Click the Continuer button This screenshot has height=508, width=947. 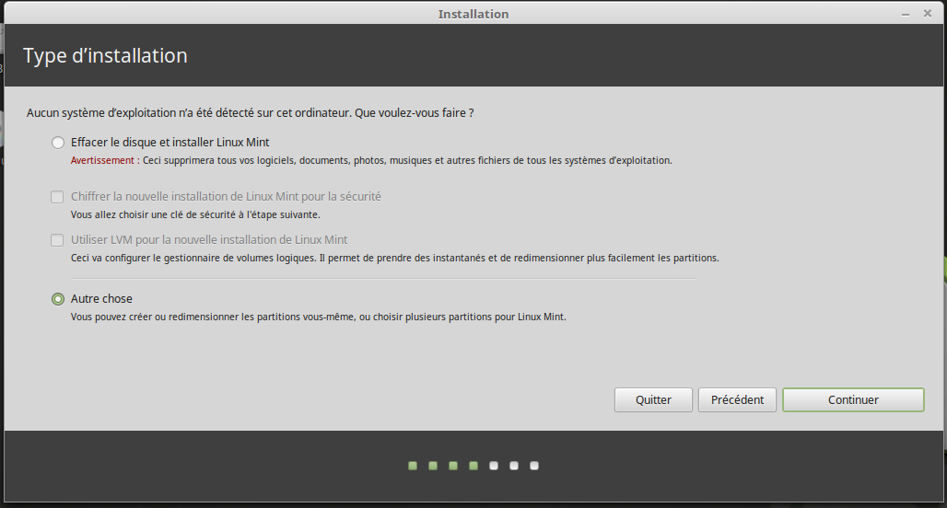853,399
